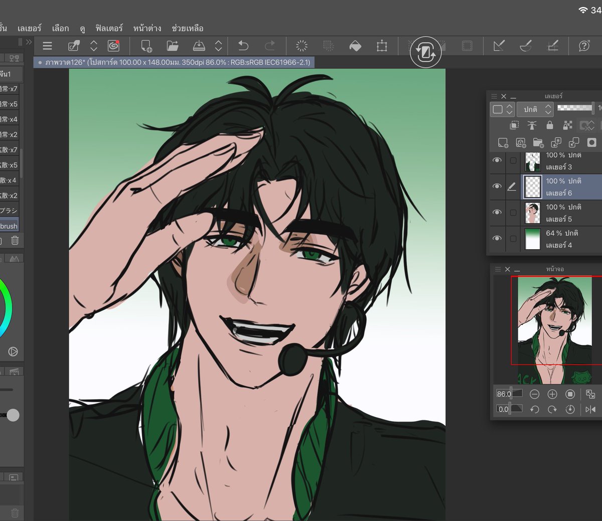Adjust the layer opacity slider
The image size is (602, 521).
[x=576, y=107]
